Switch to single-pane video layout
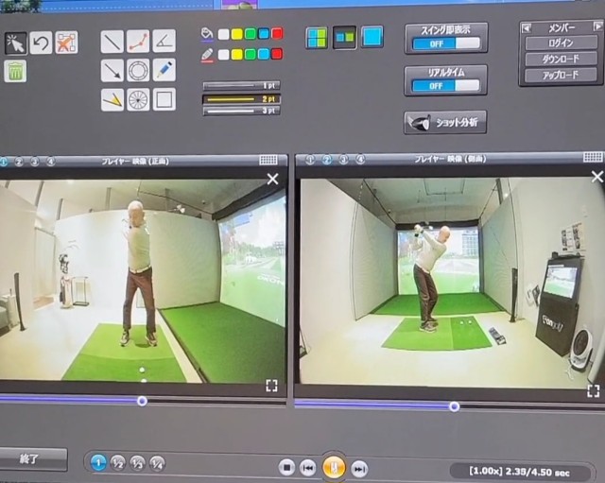The width and height of the screenshot is (605, 483). (x=372, y=37)
